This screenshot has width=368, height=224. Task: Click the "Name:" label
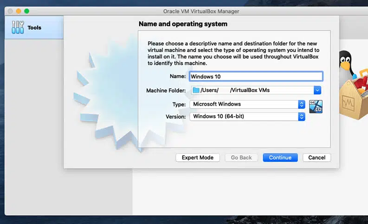[178, 76]
